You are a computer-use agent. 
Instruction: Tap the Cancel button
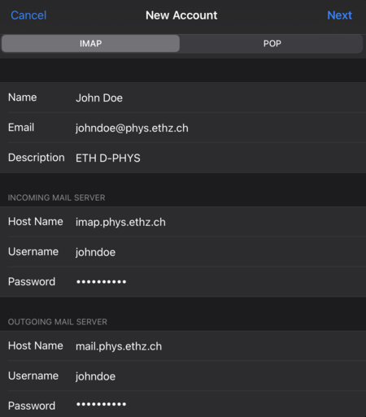point(28,15)
